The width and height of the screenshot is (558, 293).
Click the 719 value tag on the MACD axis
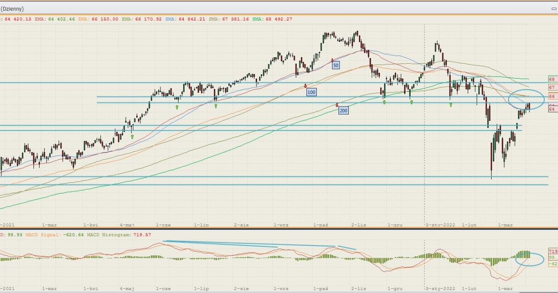pos(553,251)
